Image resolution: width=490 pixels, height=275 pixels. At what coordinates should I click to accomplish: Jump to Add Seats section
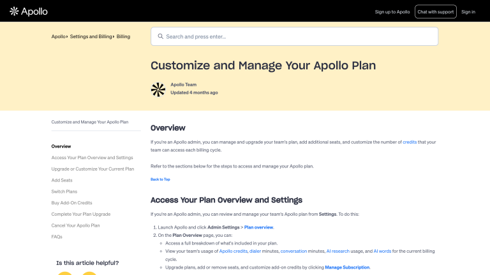coord(62,180)
